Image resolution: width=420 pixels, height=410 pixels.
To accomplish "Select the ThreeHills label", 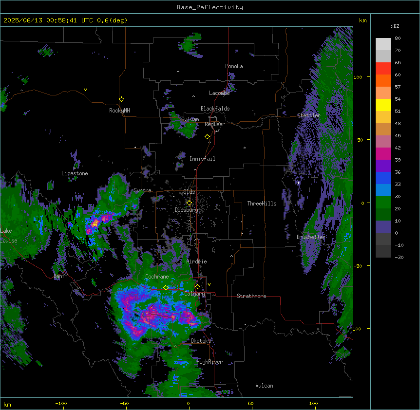I will tap(262, 204).
